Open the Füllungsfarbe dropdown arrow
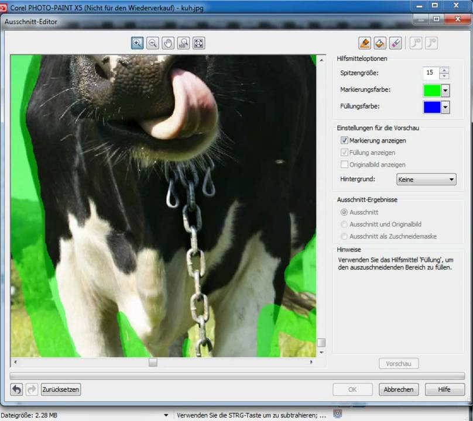The width and height of the screenshot is (473, 421). [x=445, y=107]
